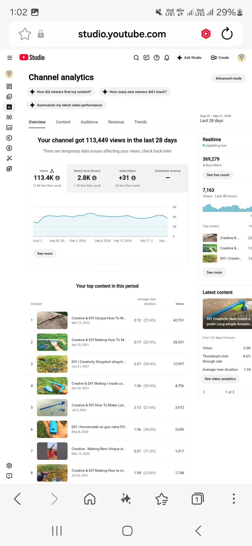Viewport: 252px width, 546px height.
Task: Open latest content DIY Creativity thumbnail
Action: point(227,314)
